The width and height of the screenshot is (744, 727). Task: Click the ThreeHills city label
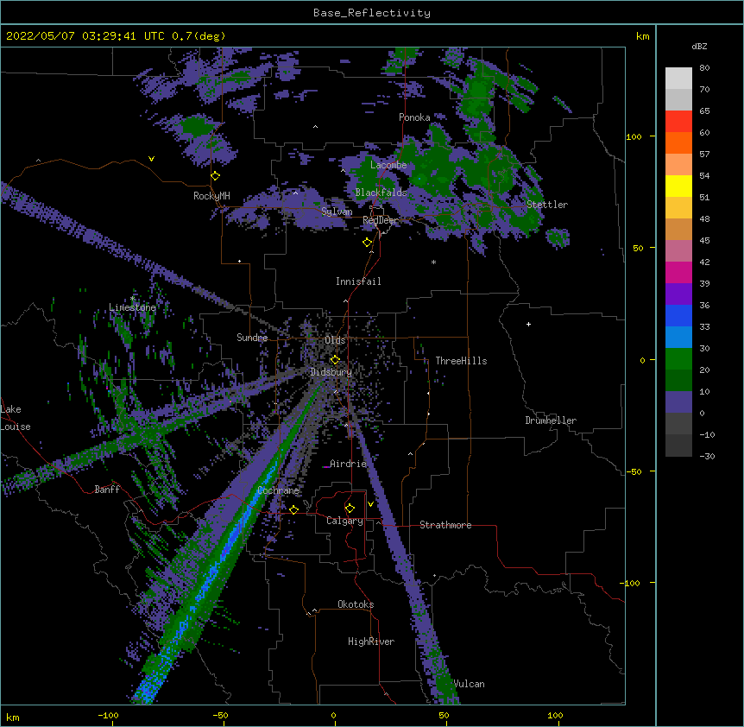[461, 361]
